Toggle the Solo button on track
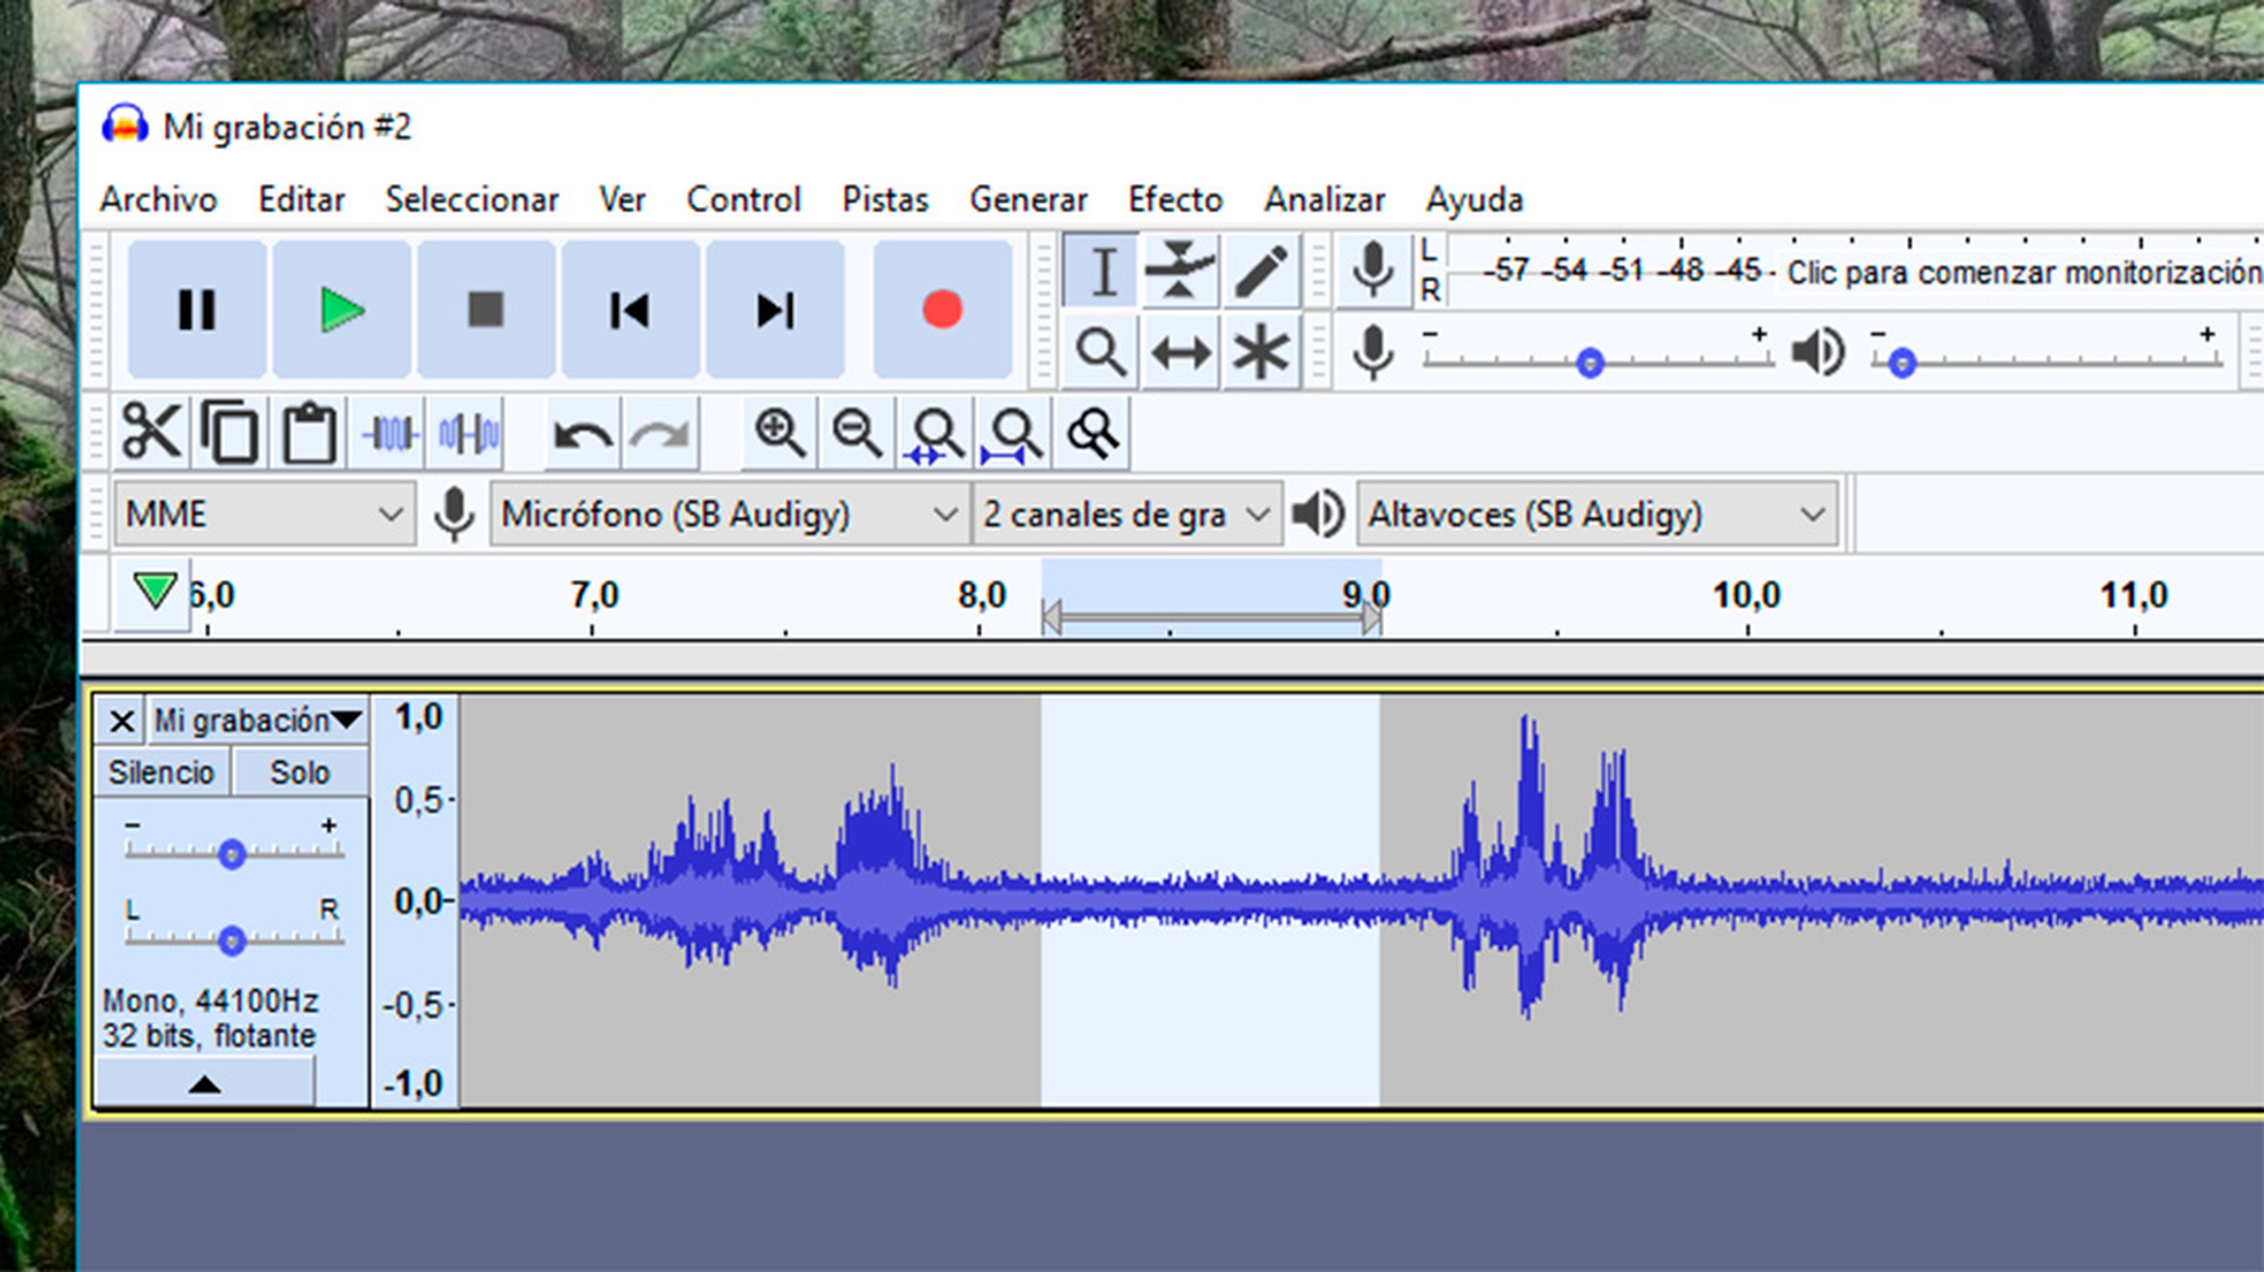Viewport: 2264px width, 1272px height. [300, 772]
